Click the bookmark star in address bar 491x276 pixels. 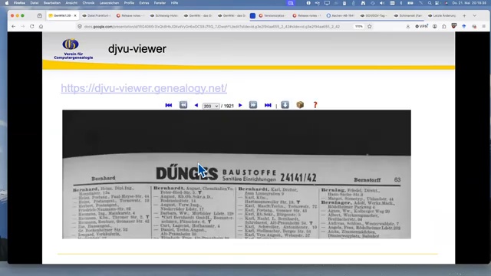[x=370, y=27]
